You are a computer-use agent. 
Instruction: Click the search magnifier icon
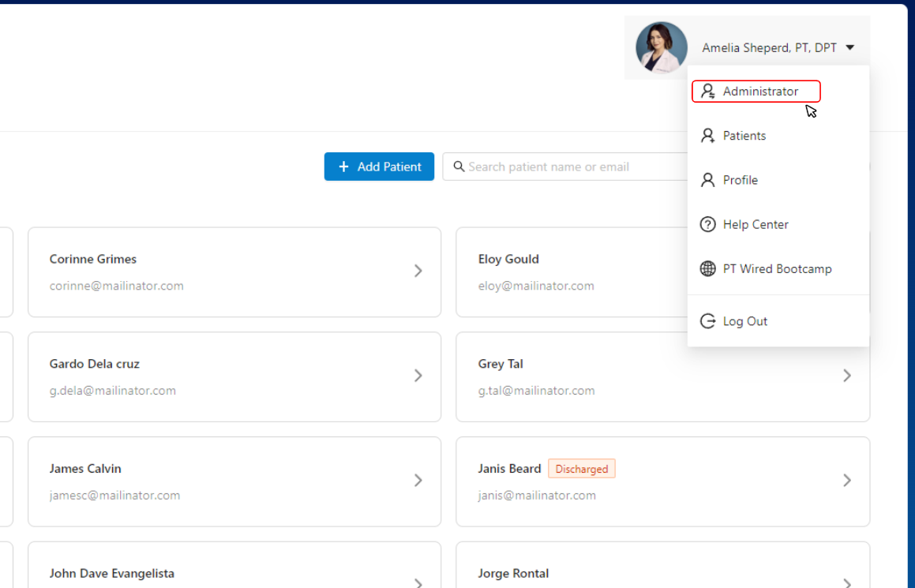(x=459, y=167)
